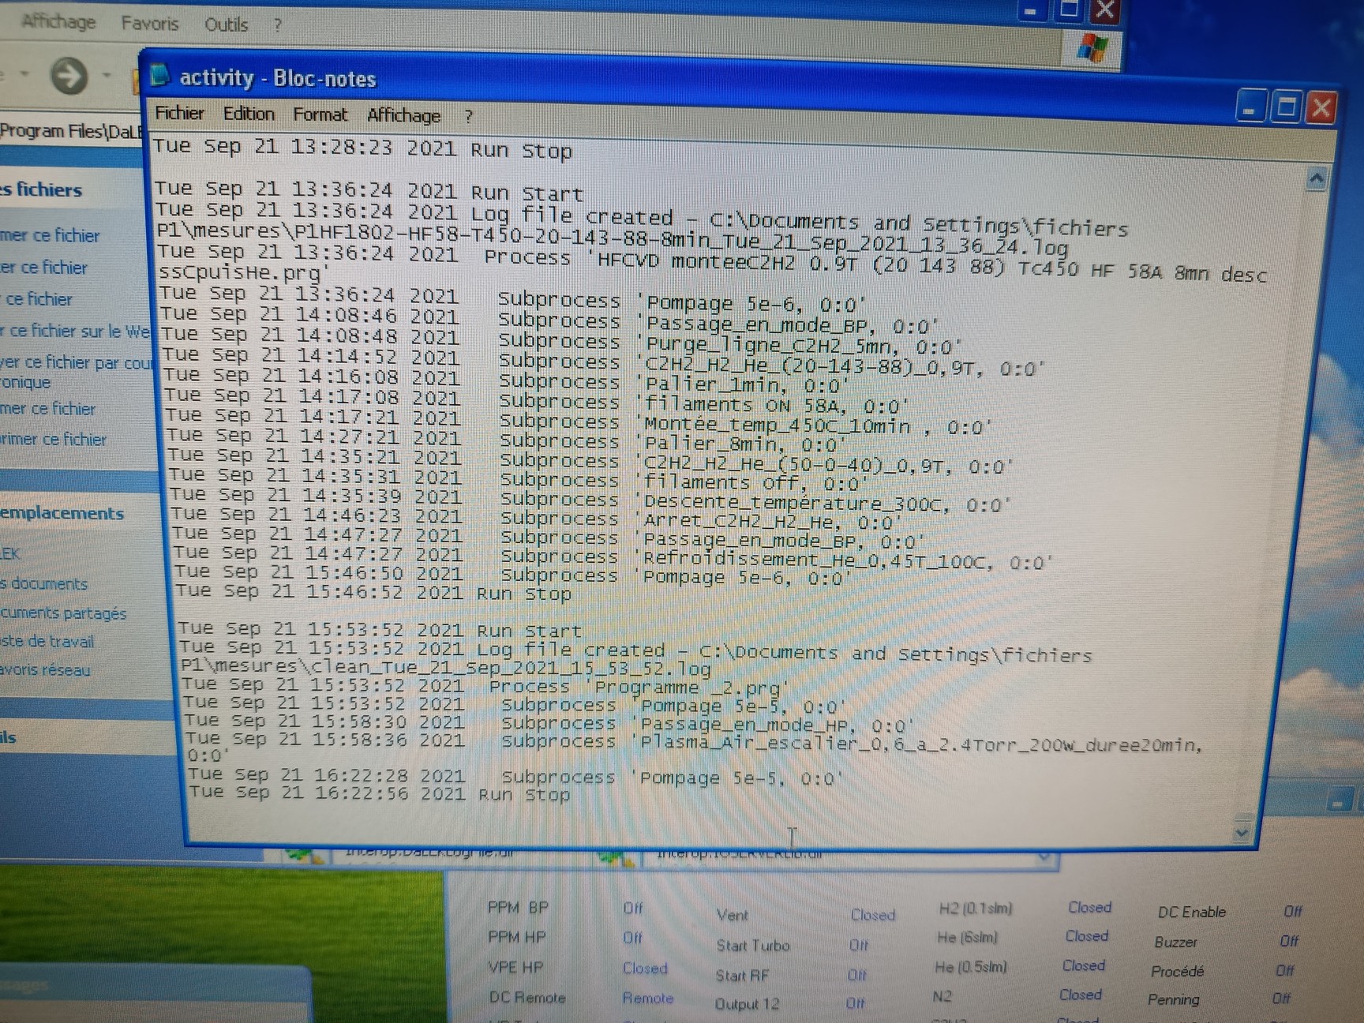
Task: Close the activity Bloc-notes window
Action: (1321, 107)
